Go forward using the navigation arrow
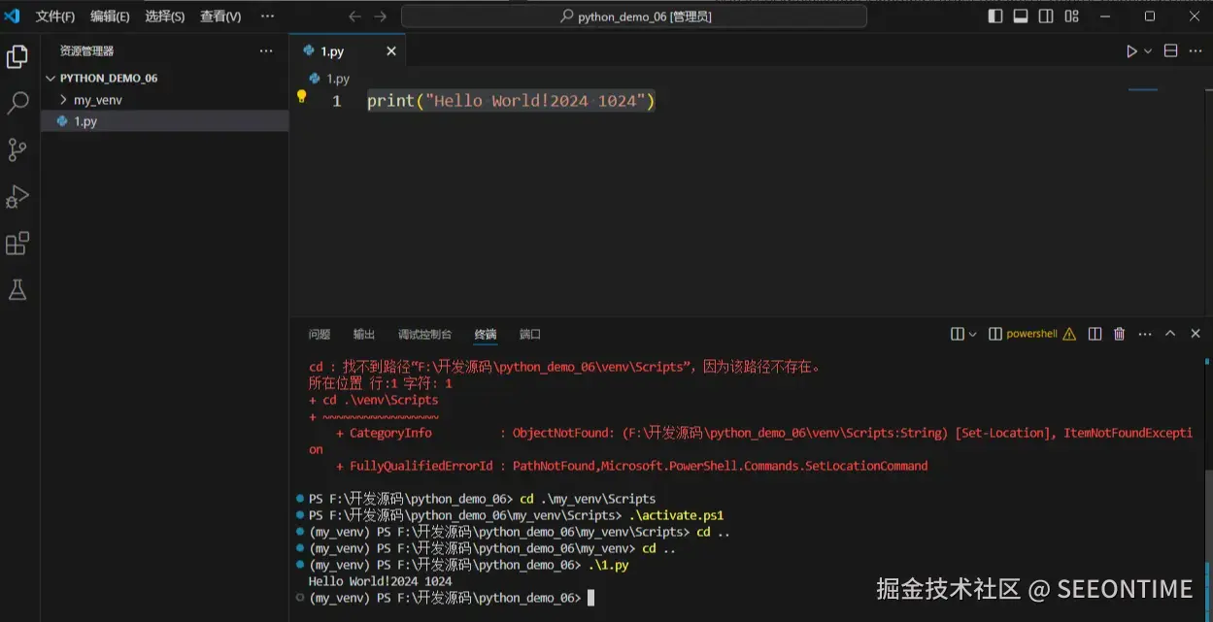1213x622 pixels. [381, 16]
